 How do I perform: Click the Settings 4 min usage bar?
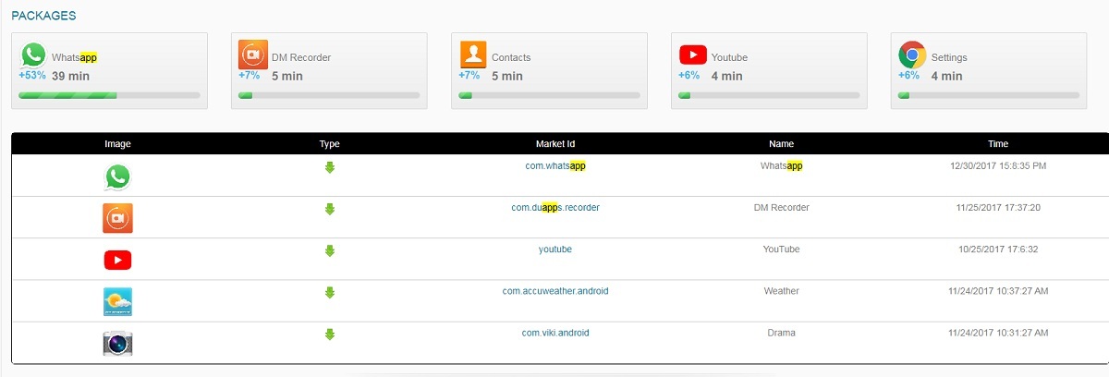tap(989, 95)
